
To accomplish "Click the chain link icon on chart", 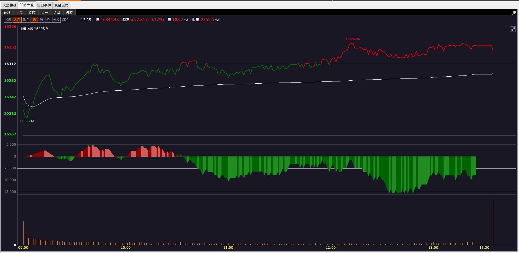I will point(513,29).
